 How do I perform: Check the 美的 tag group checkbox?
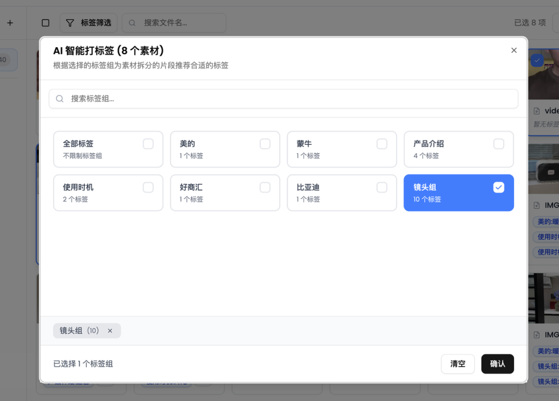[x=265, y=144]
